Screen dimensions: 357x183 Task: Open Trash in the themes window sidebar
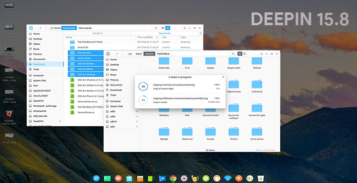point(113,95)
